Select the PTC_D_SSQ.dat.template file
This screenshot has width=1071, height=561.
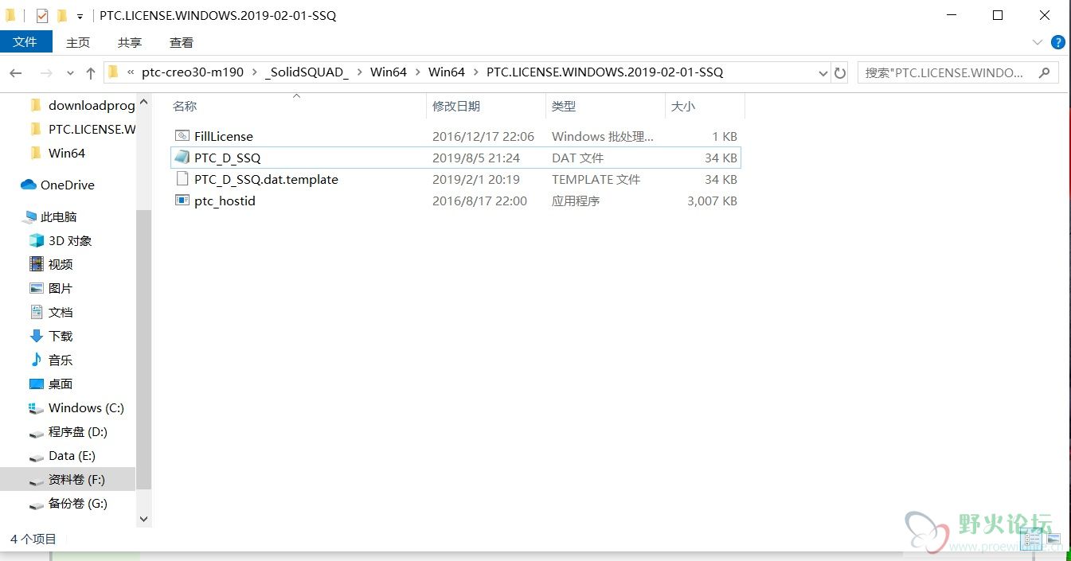pos(456,179)
